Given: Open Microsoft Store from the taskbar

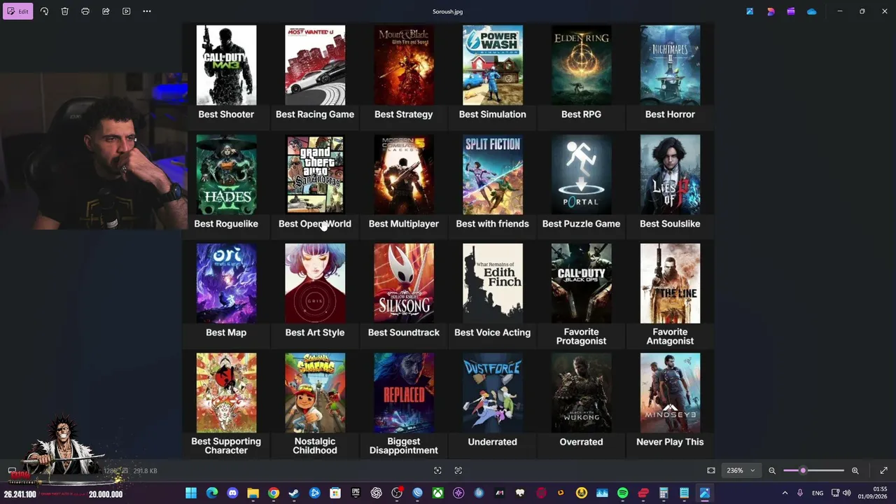Looking at the screenshot, I should pyautogui.click(x=335, y=493).
